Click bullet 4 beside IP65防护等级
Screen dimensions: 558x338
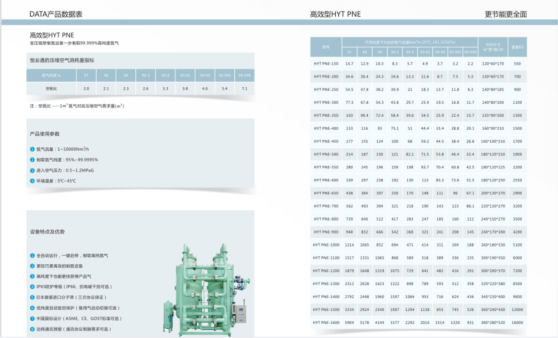(x=33, y=286)
